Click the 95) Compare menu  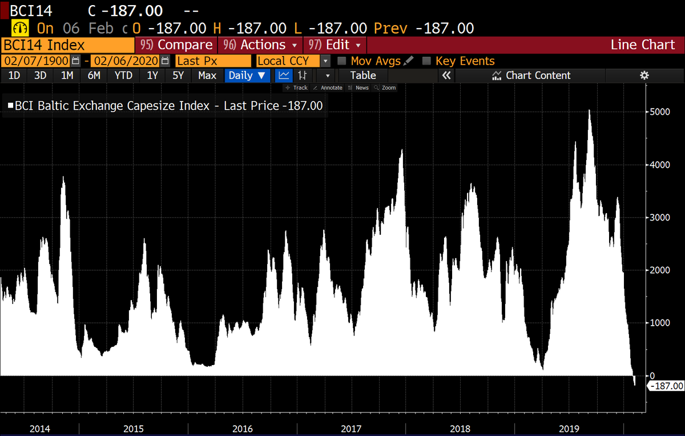[176, 45]
